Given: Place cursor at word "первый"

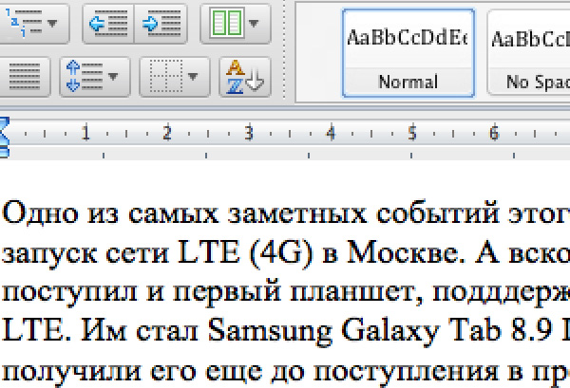Looking at the screenshot, I should (x=227, y=293).
